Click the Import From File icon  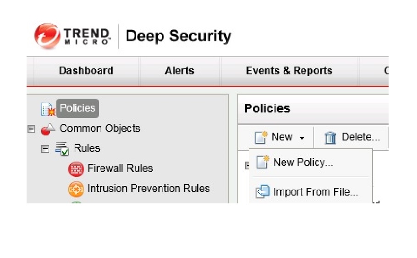263,192
